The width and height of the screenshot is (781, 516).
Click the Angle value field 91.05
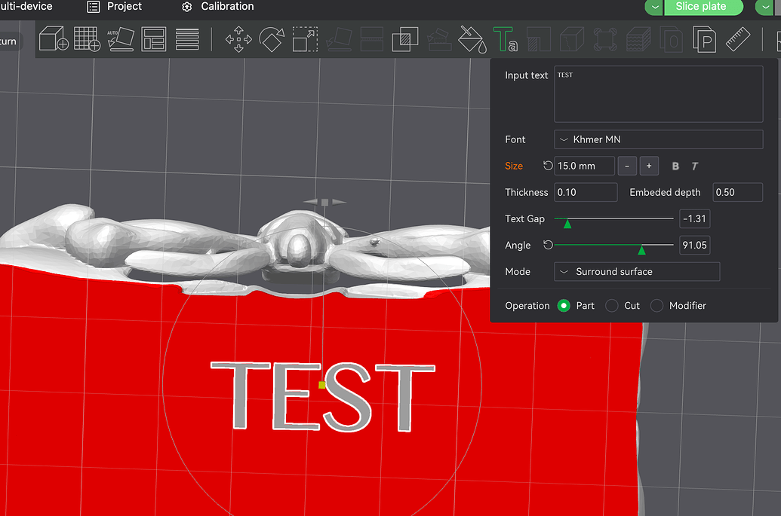pyautogui.click(x=694, y=245)
